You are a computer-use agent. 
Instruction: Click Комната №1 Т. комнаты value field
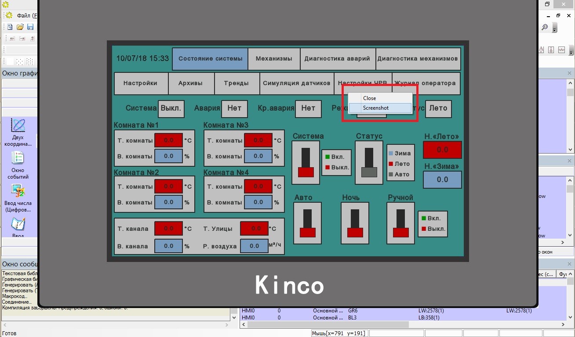[x=168, y=140]
